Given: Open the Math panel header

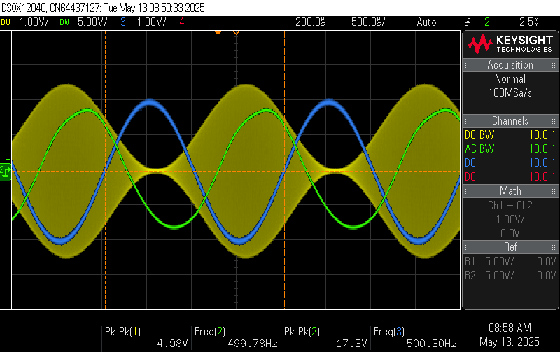Looking at the screenshot, I should tap(510, 191).
